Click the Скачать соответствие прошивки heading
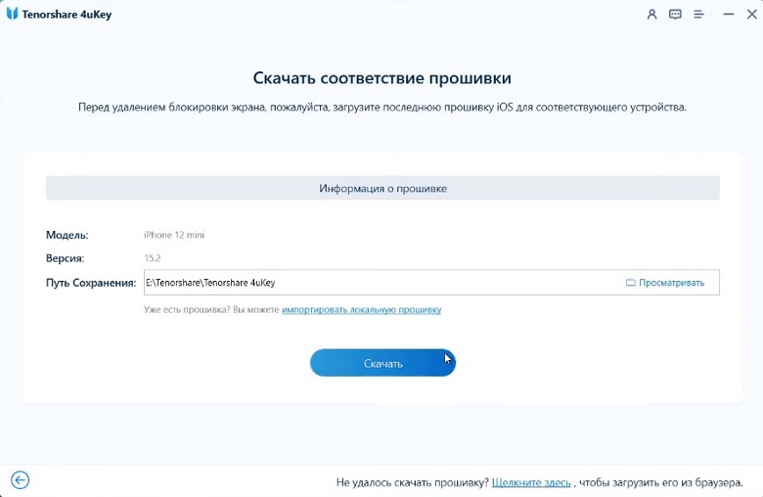The width and height of the screenshot is (763, 497). (382, 77)
